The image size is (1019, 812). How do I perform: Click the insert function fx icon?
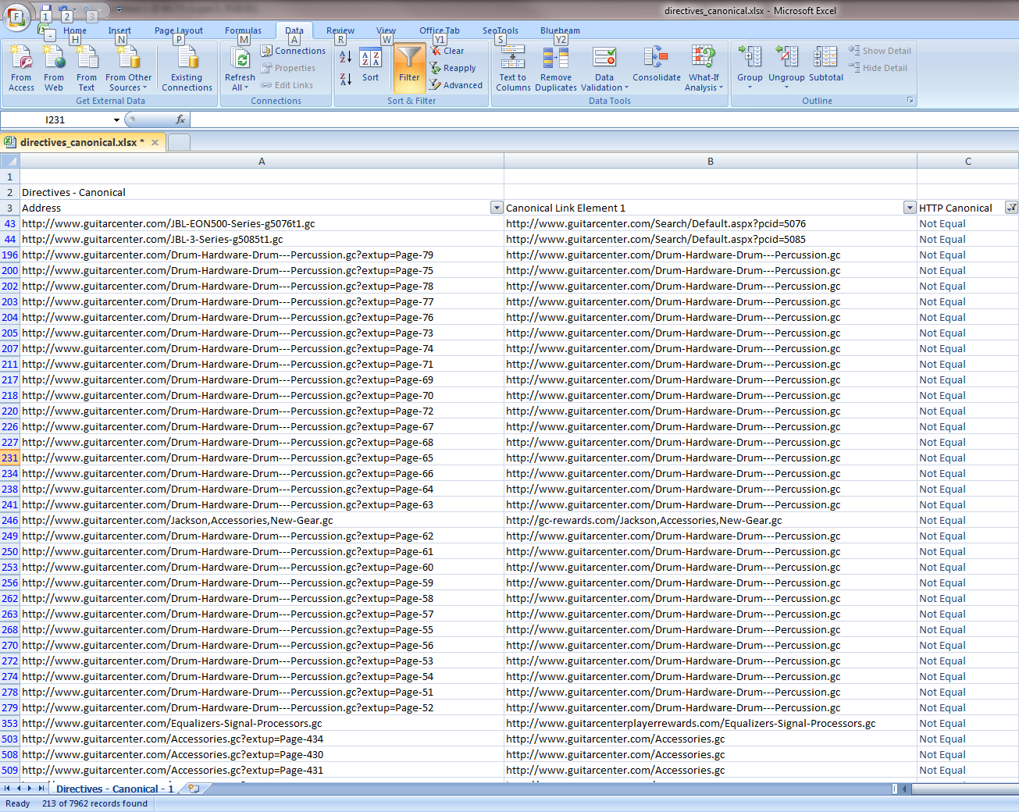click(180, 119)
